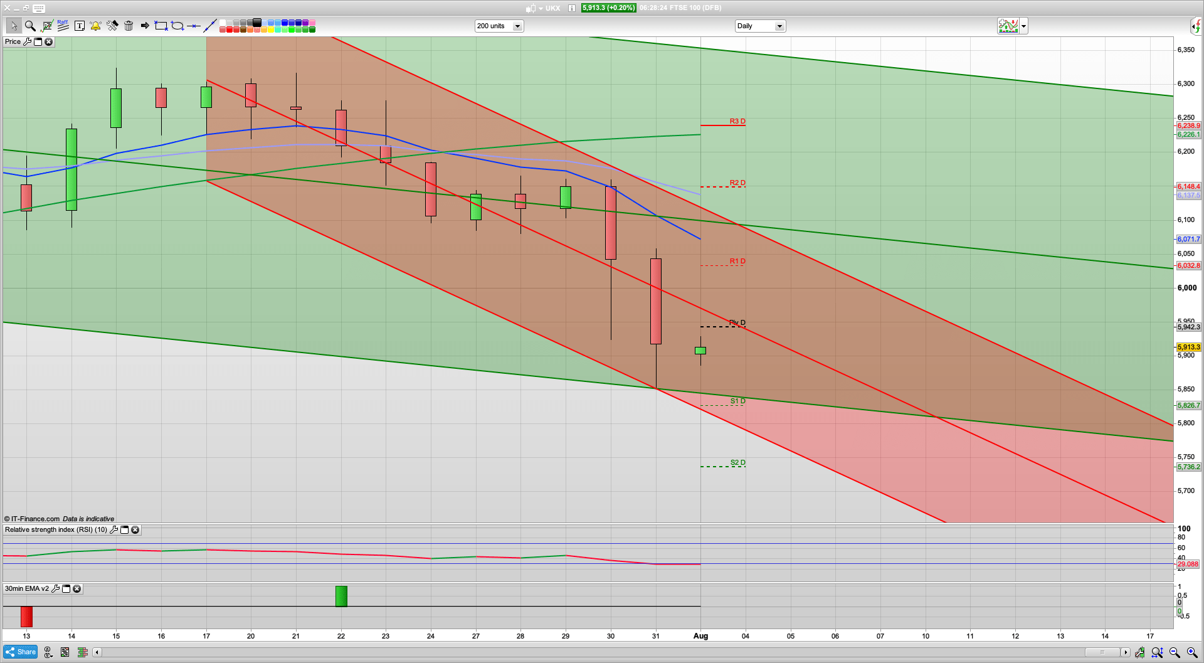Image resolution: width=1204 pixels, height=663 pixels.
Task: Click the instrument info icon
Action: pyautogui.click(x=572, y=8)
